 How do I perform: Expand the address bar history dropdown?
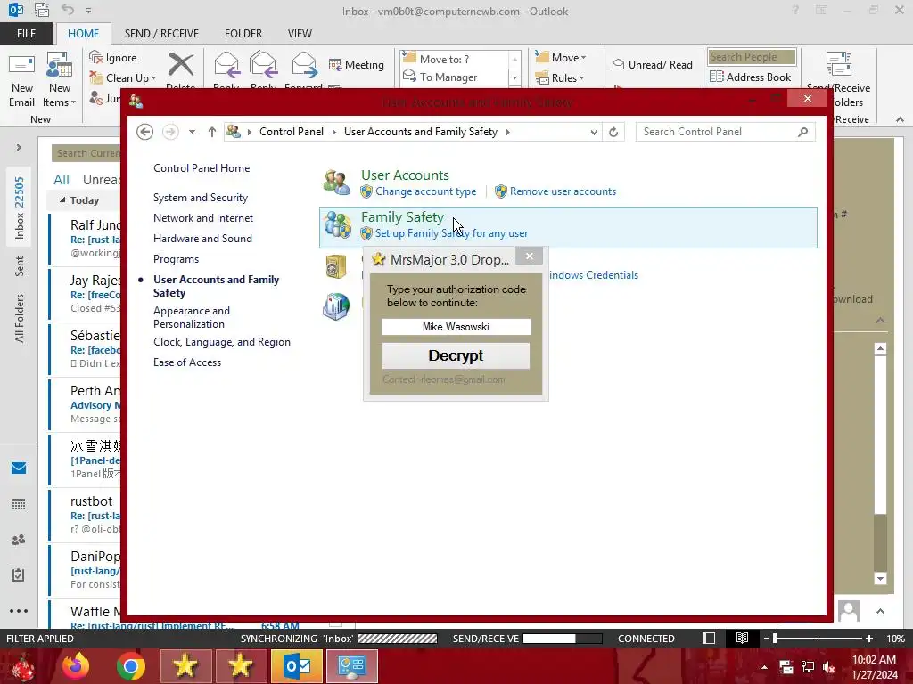coord(594,132)
